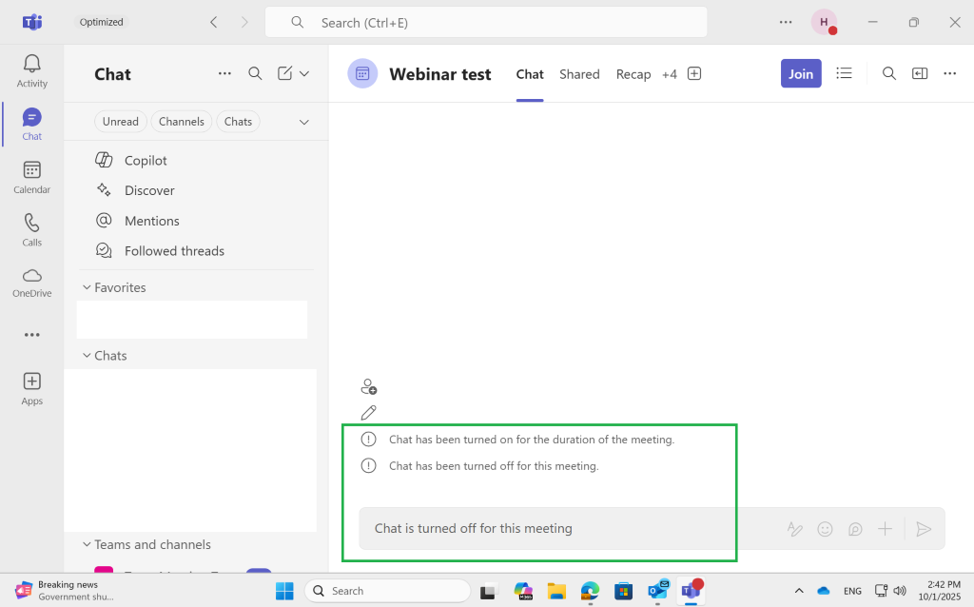Open the Calls section
This screenshot has height=607, width=974.
(31, 230)
